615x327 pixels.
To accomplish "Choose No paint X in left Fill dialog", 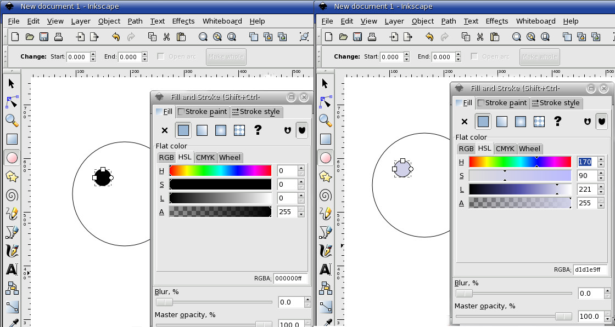I will 165,130.
